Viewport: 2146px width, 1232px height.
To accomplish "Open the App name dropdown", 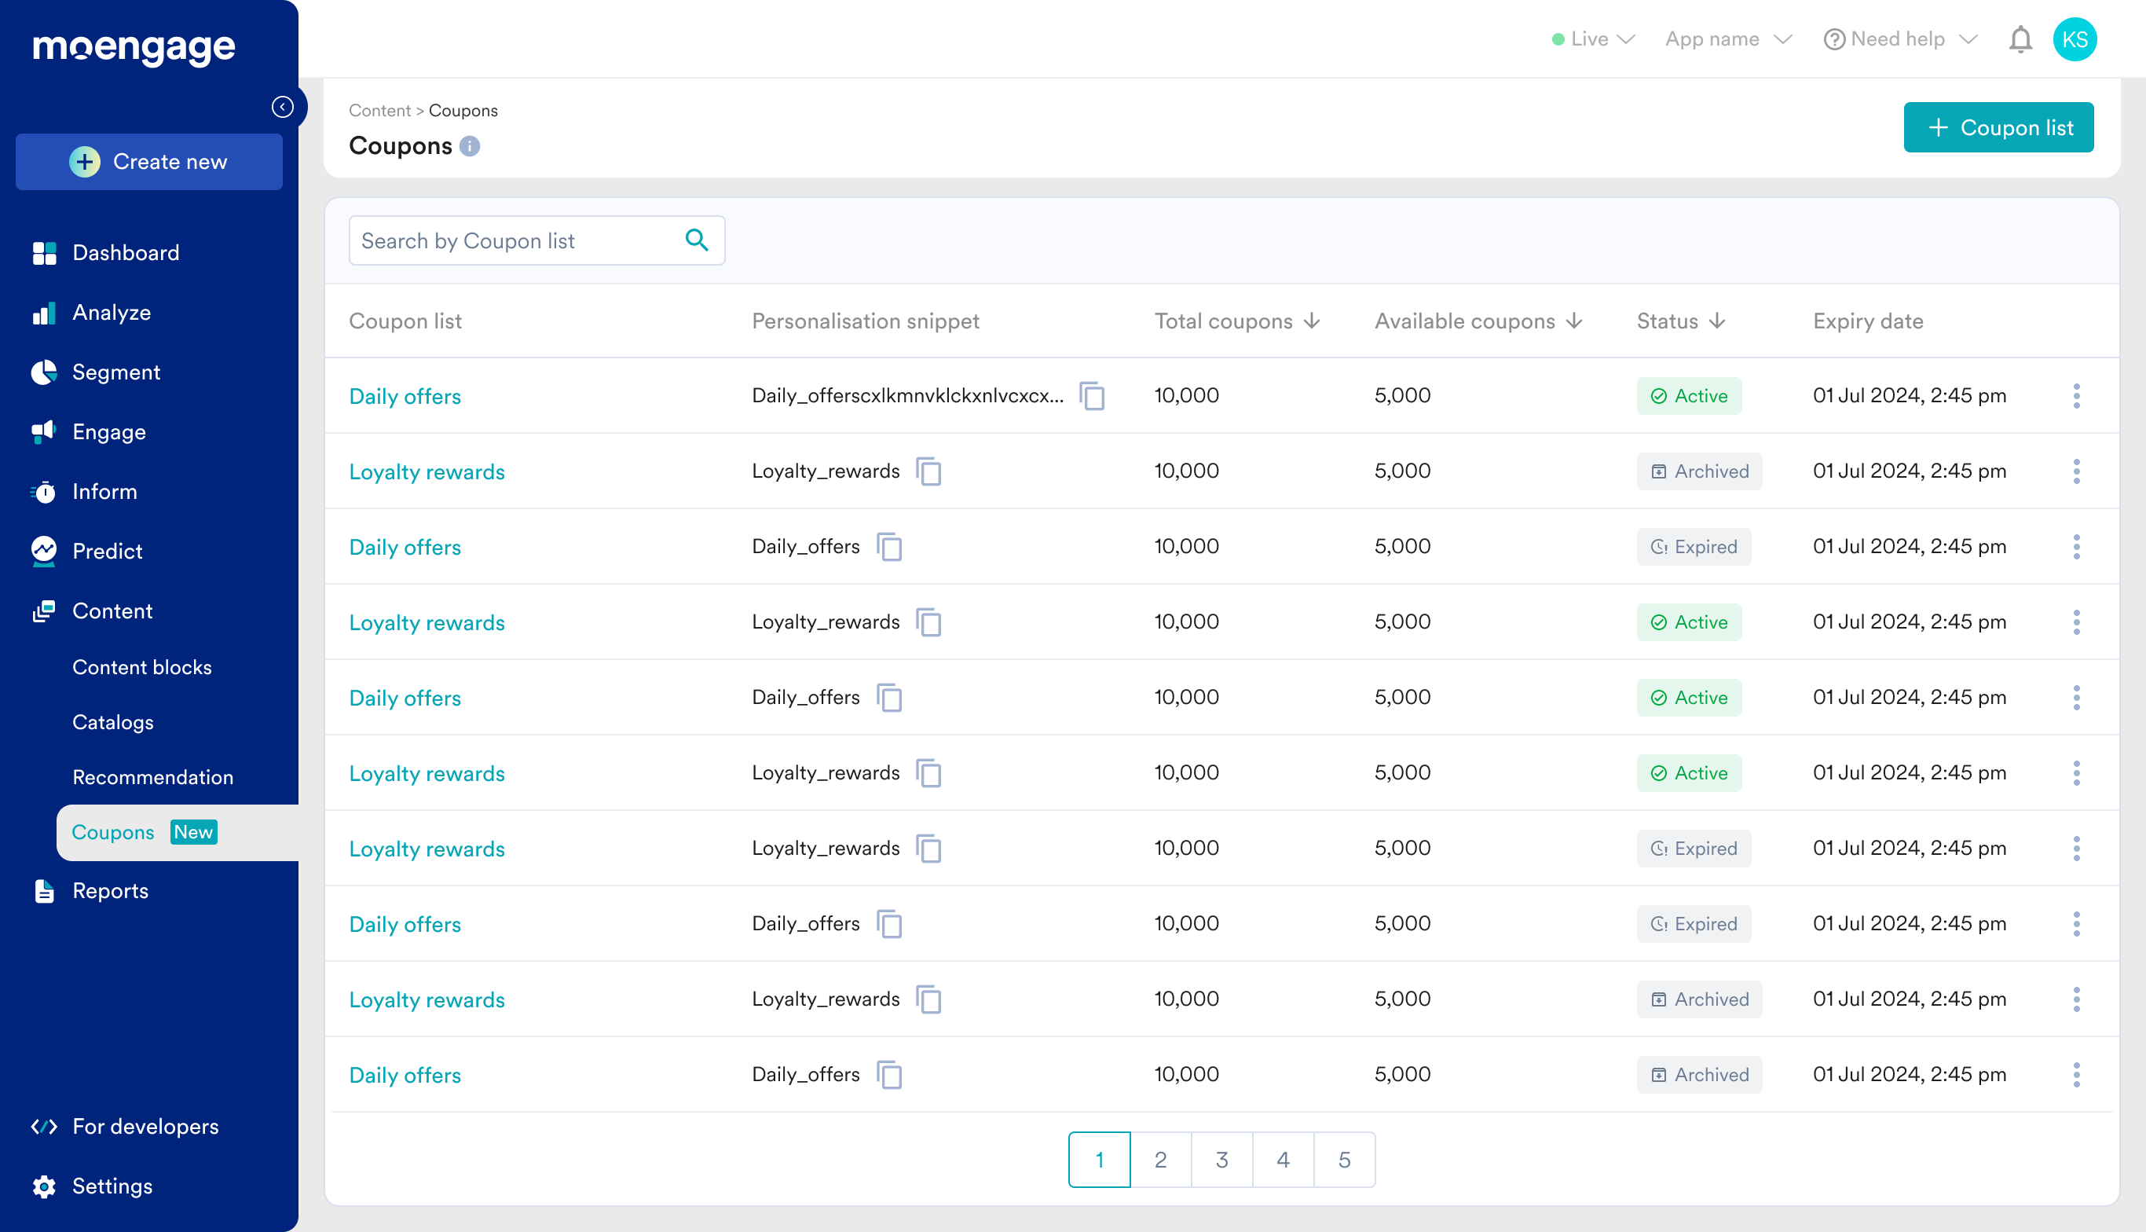I will [x=1727, y=40].
